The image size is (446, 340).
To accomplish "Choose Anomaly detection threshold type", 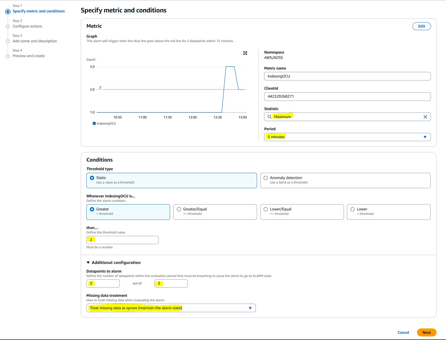I will (266, 178).
